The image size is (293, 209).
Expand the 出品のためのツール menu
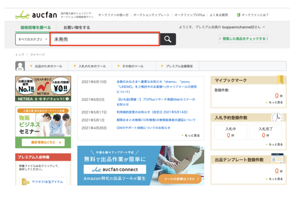pos(46,66)
